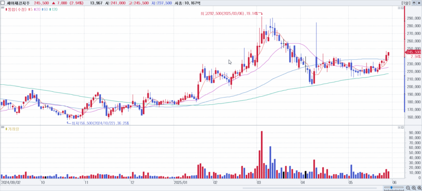Click the current price tag 245,500 on axis

pyautogui.click(x=413, y=52)
